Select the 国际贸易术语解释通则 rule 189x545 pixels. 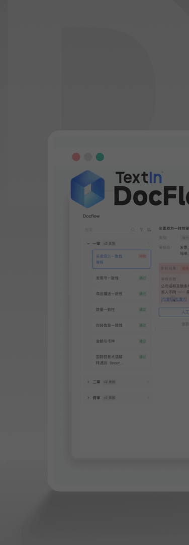point(121,360)
